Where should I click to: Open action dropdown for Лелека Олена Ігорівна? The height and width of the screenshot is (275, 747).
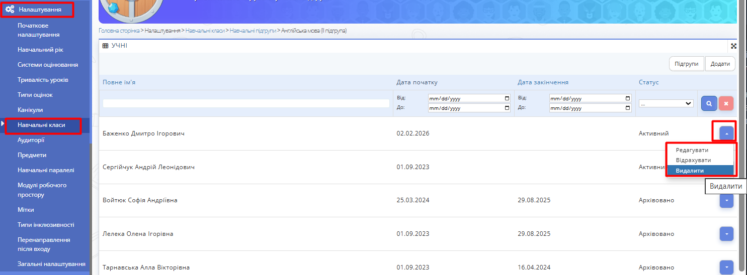(726, 234)
